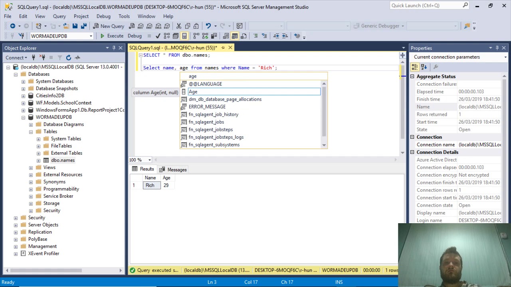Toggle Results to Grid button
Screen dimensions: 511x287
click(x=235, y=36)
